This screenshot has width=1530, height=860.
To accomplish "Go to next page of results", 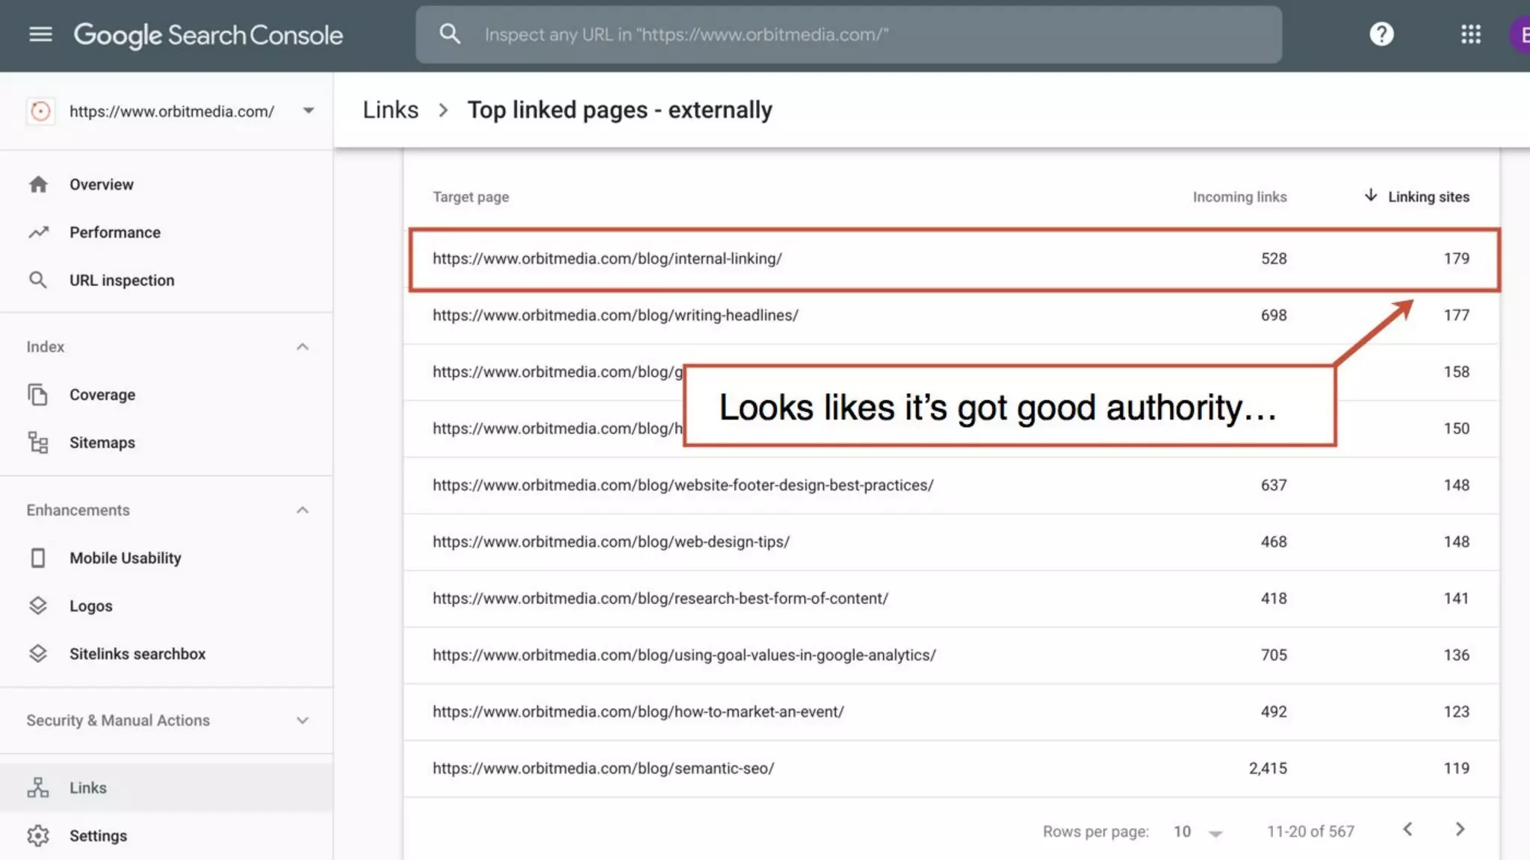I will tap(1460, 830).
